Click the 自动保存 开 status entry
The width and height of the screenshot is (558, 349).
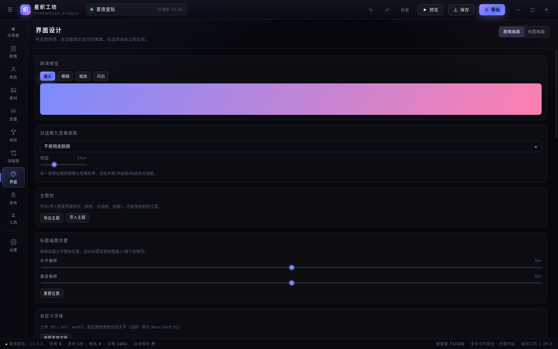point(145,344)
